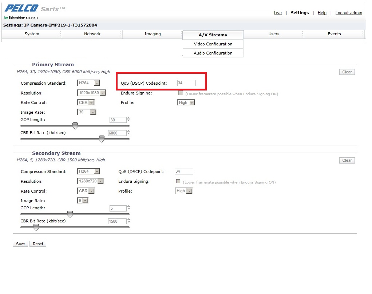
Task: Click Primary Stream CBR Bit Rate slider handle
Action: click(102, 139)
